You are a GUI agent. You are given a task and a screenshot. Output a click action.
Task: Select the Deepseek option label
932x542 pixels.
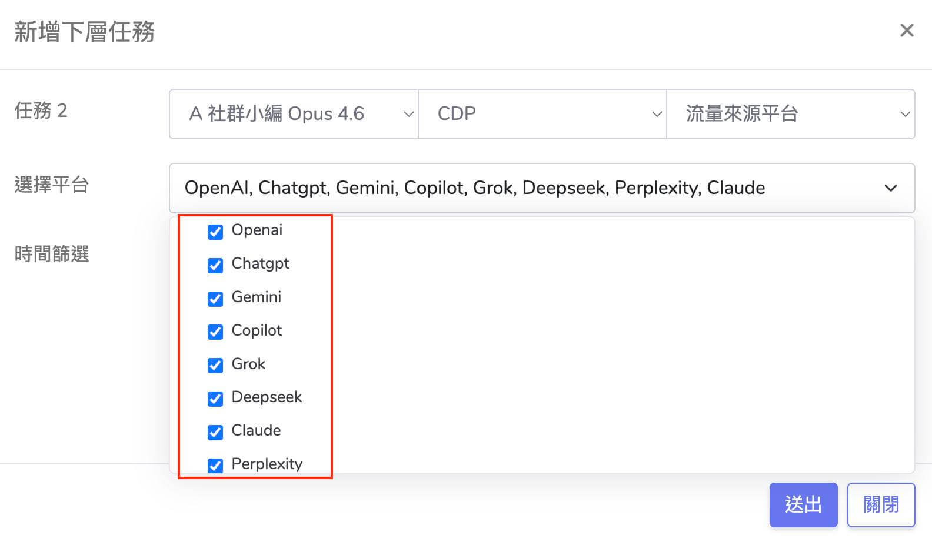267,397
